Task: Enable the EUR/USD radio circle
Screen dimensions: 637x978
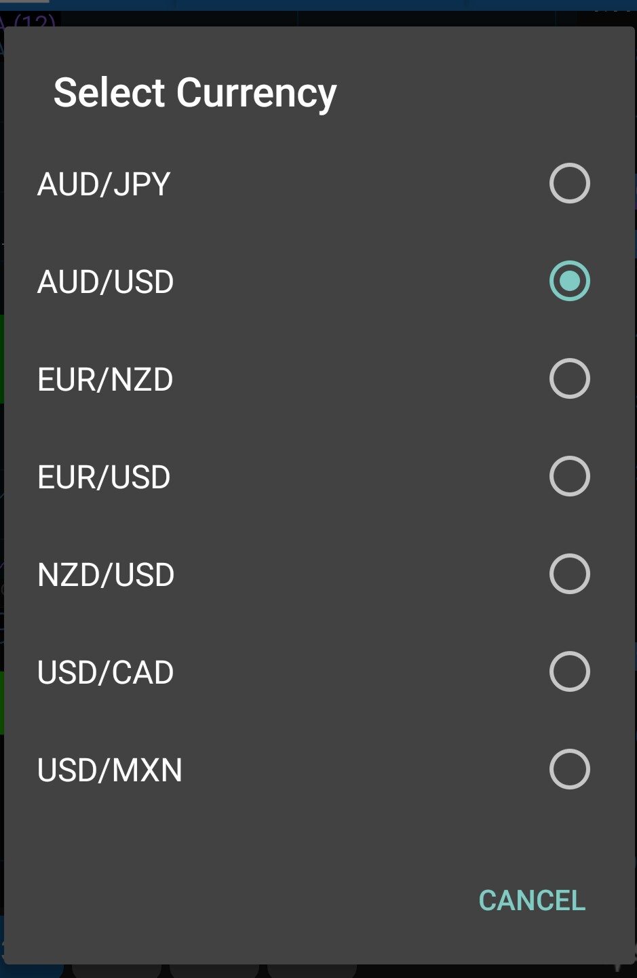Action: coord(569,476)
